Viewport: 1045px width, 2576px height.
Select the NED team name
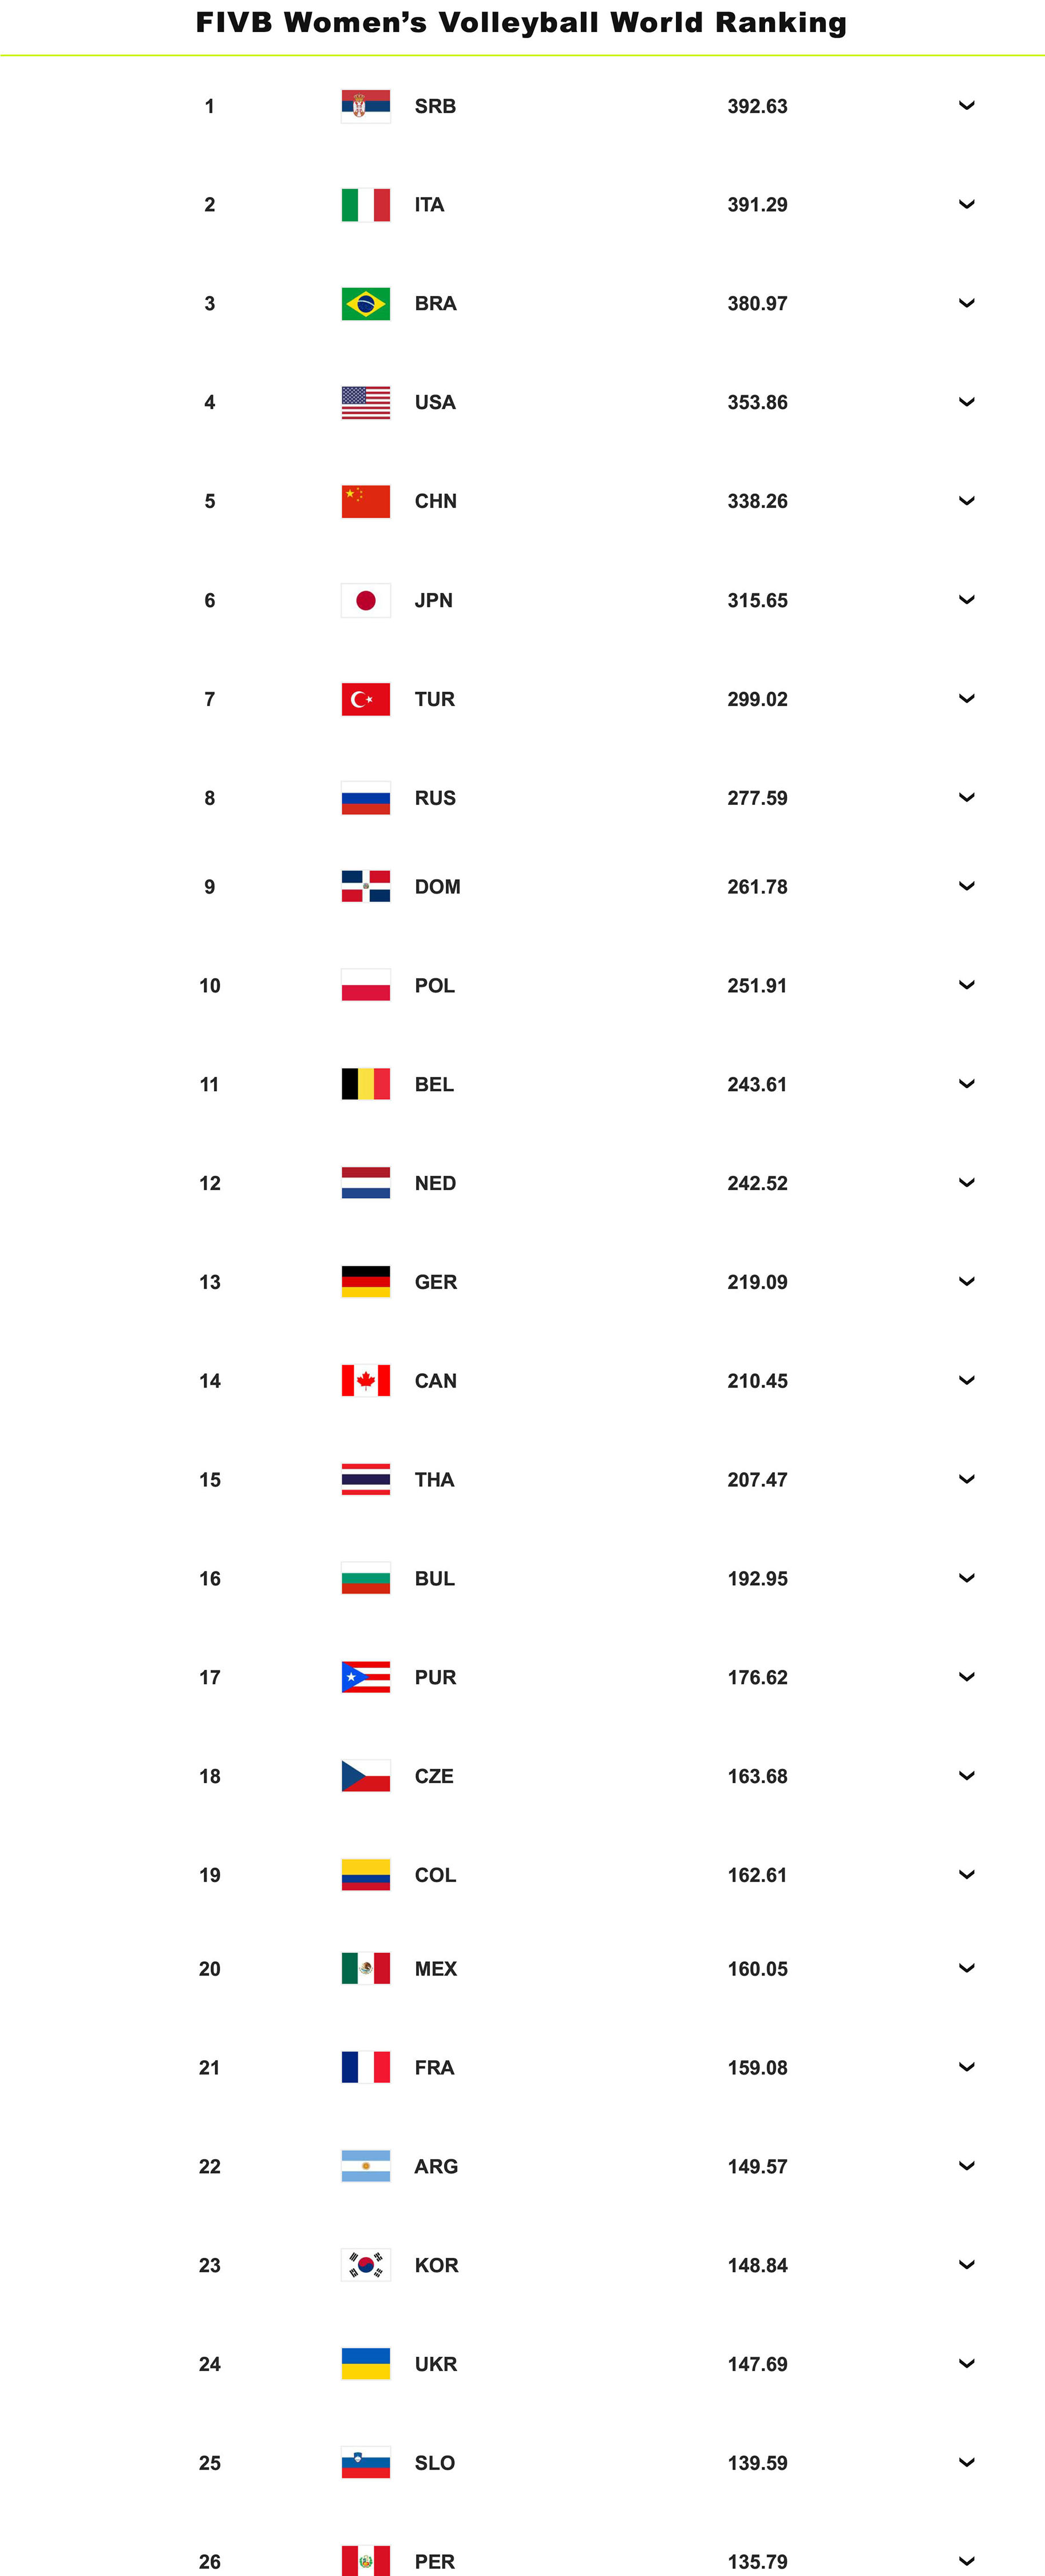click(435, 1184)
